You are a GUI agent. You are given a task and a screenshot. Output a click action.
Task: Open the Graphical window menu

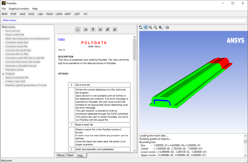click(19, 8)
